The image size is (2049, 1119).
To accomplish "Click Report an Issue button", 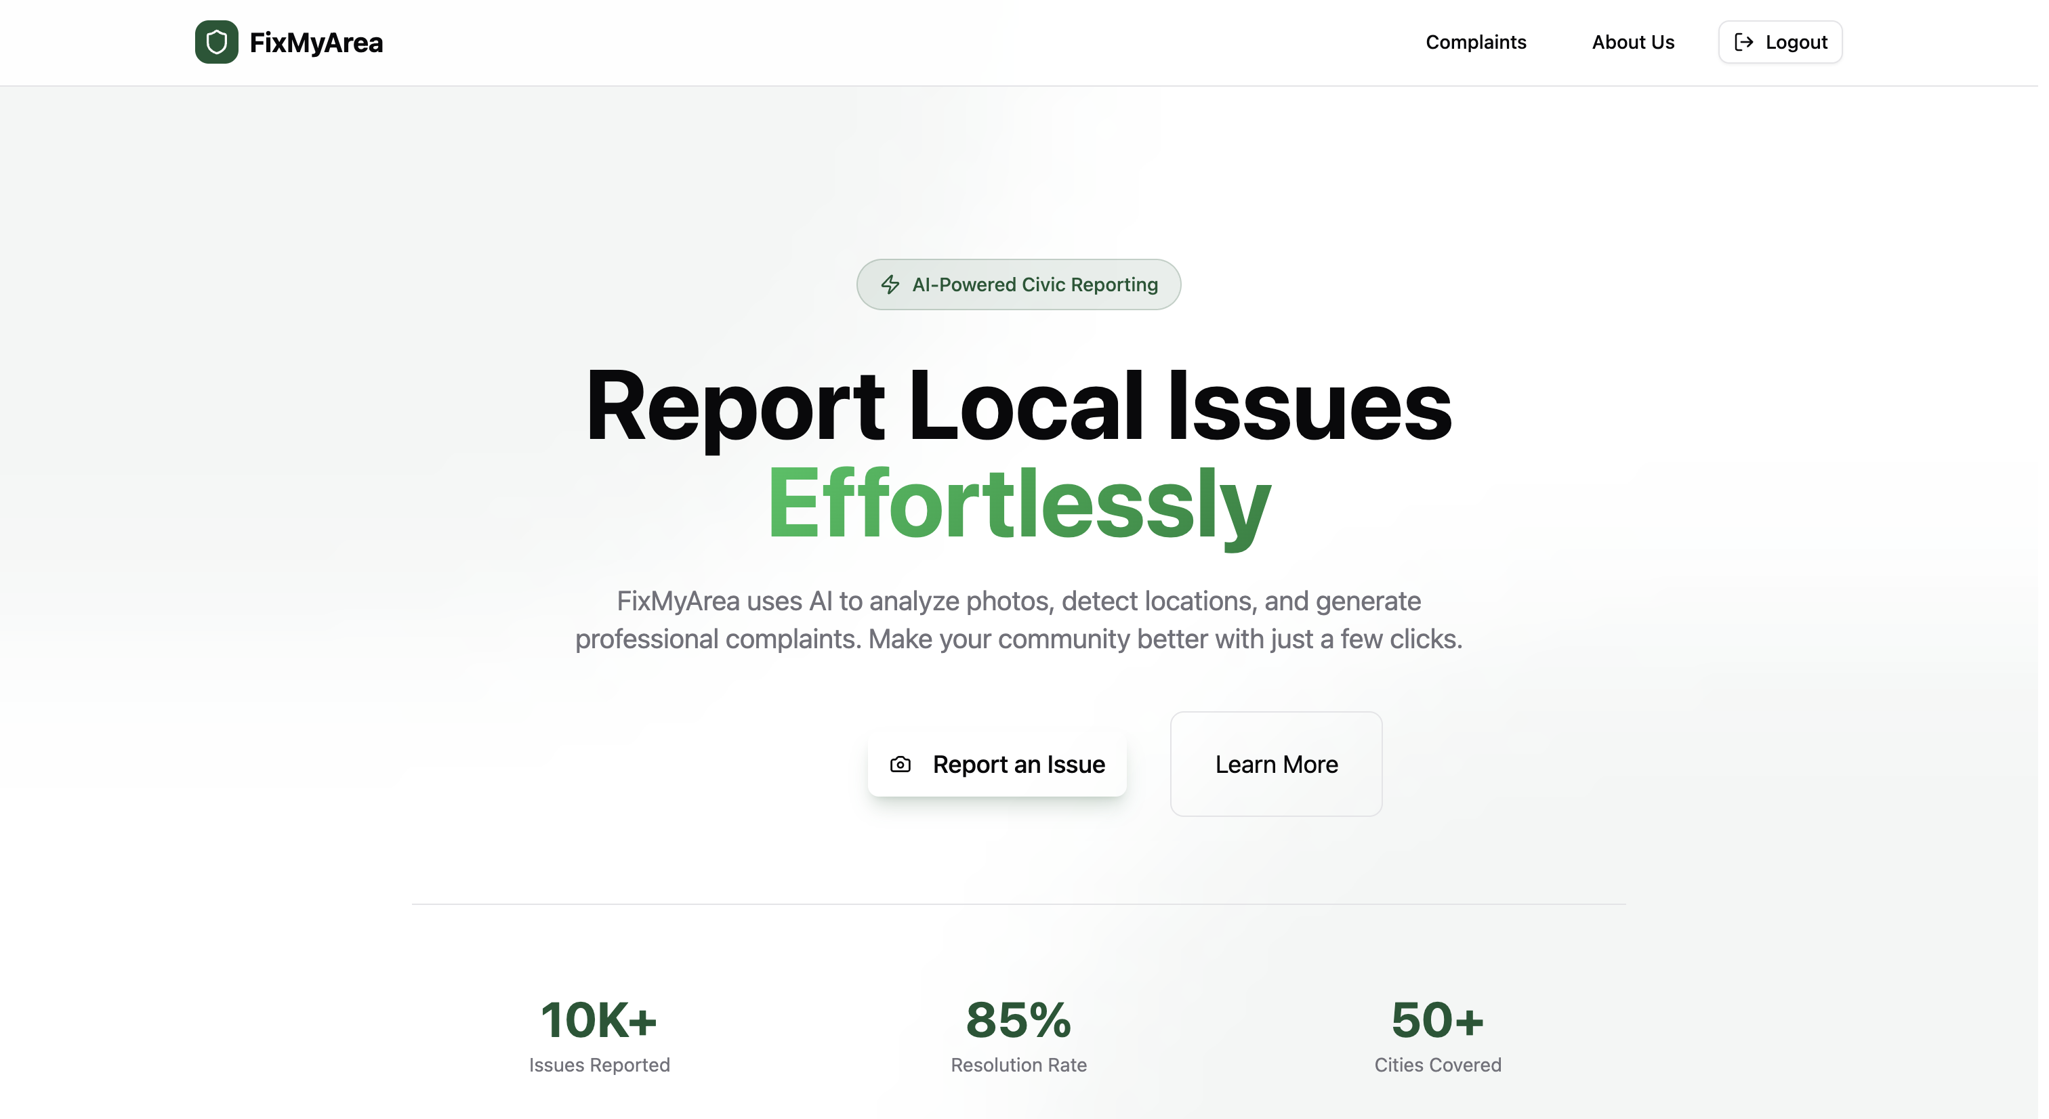I will click(x=997, y=764).
